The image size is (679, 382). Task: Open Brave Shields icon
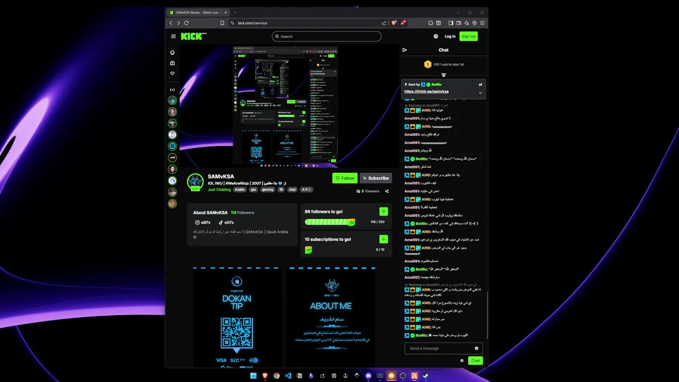tap(394, 23)
